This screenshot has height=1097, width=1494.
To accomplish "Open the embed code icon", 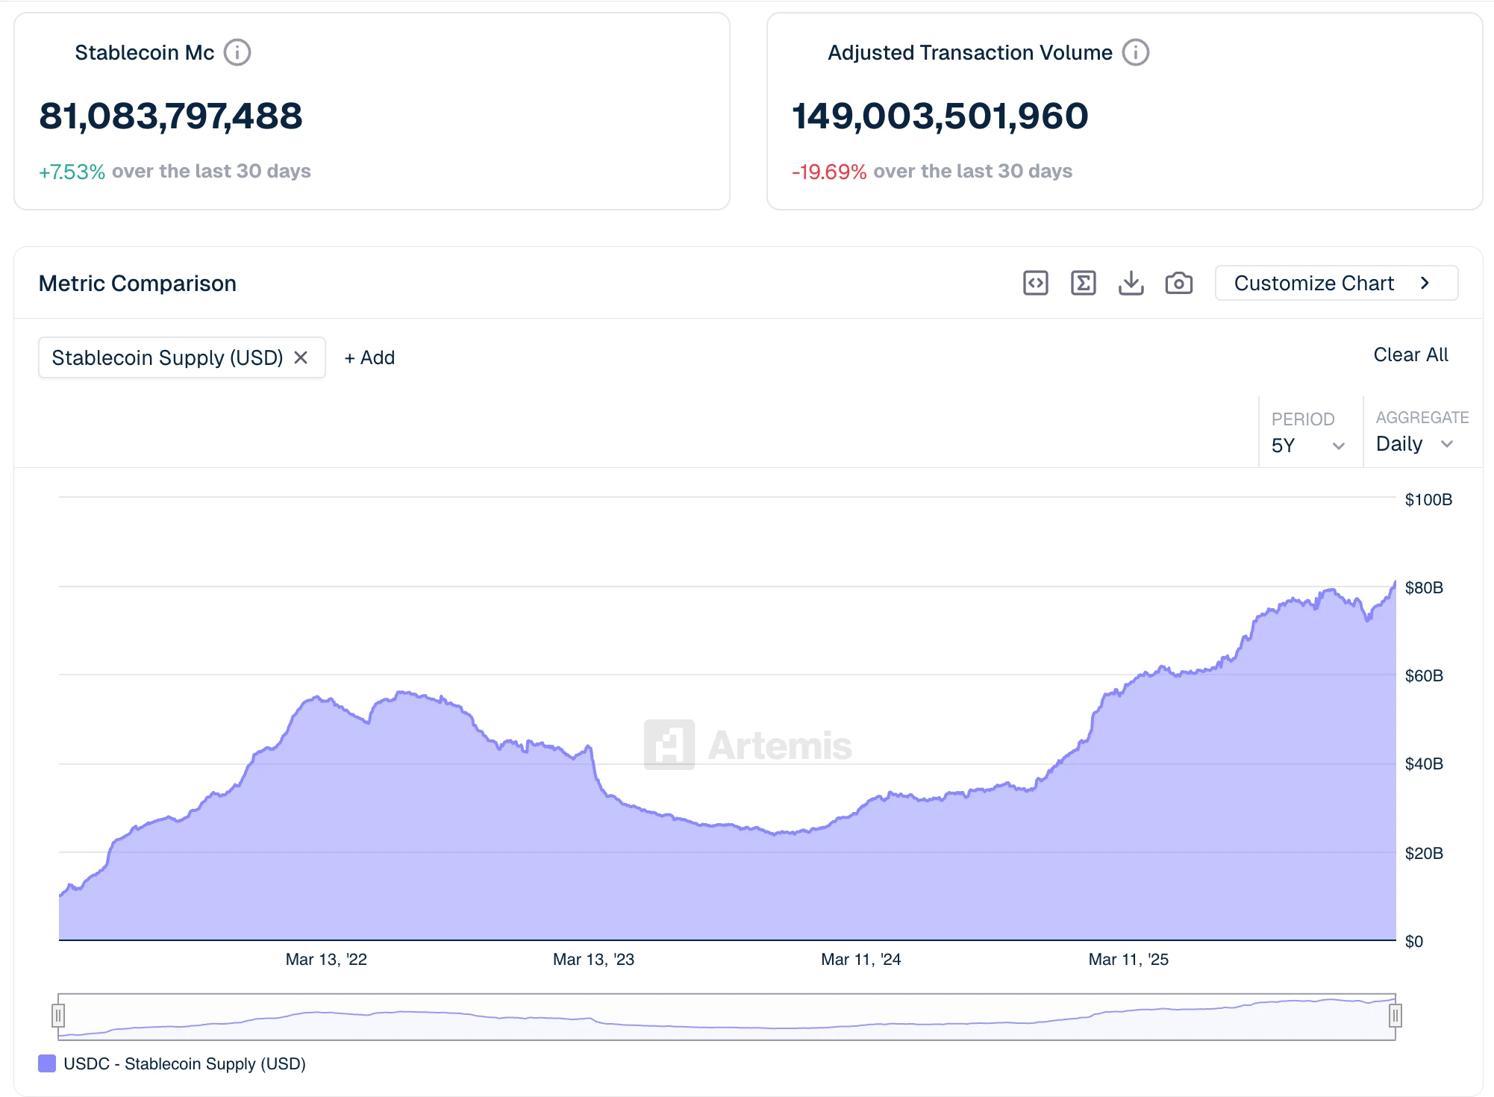I will 1035,284.
